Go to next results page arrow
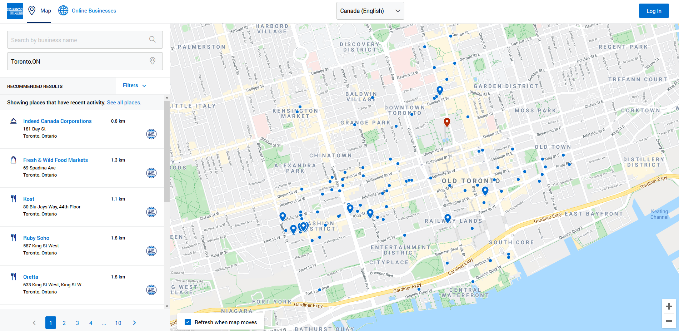 pyautogui.click(x=134, y=323)
